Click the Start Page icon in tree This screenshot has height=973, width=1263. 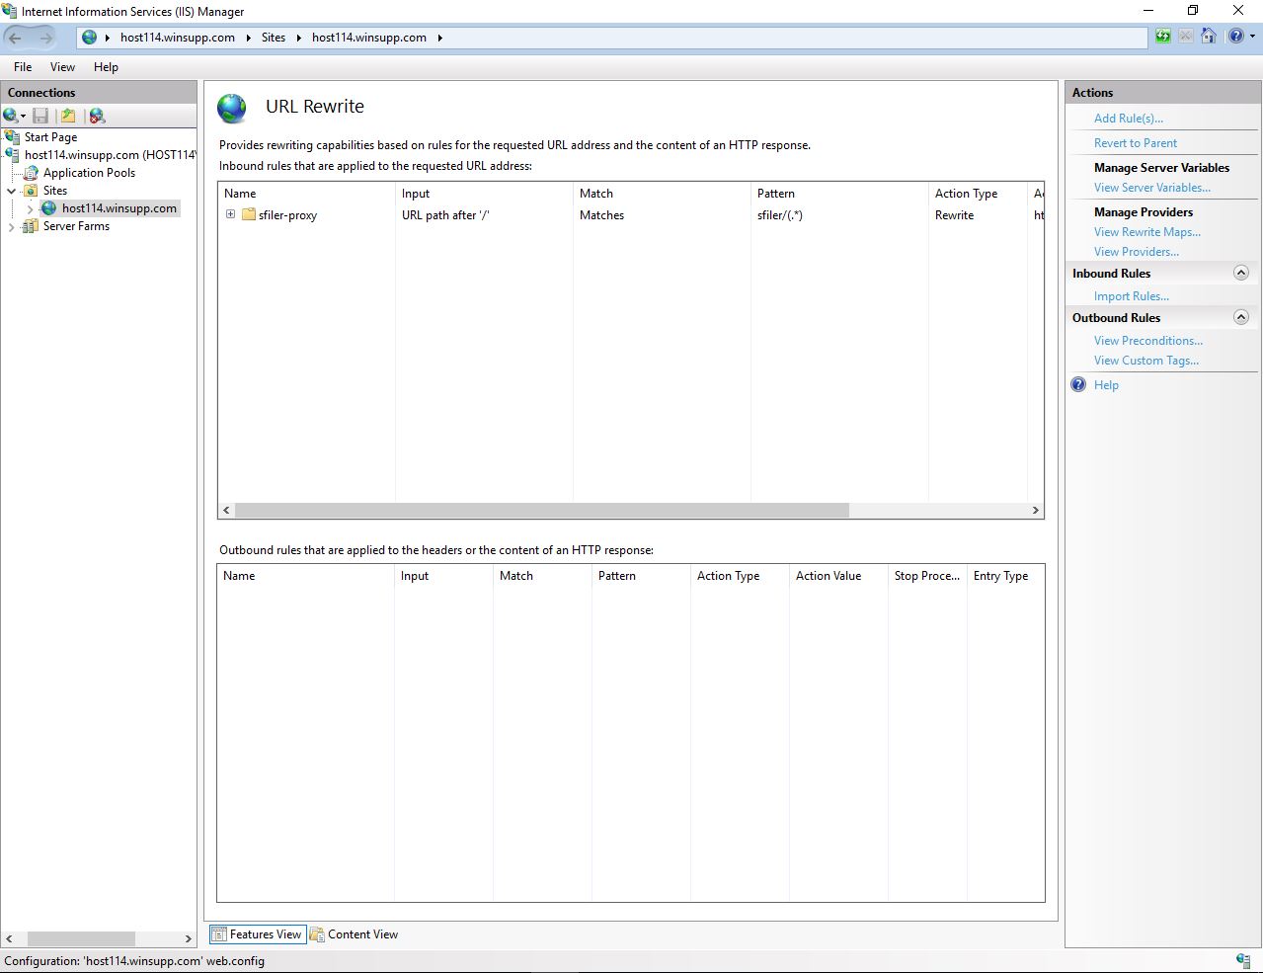tap(12, 136)
